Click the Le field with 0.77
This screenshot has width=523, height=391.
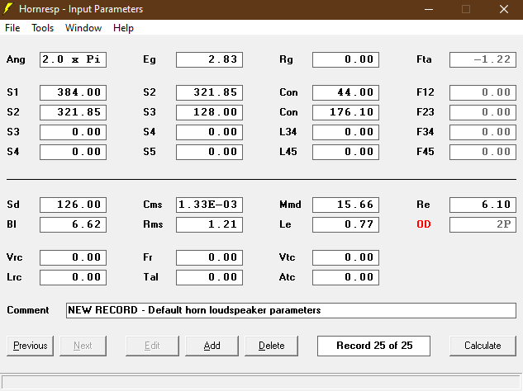(x=346, y=224)
